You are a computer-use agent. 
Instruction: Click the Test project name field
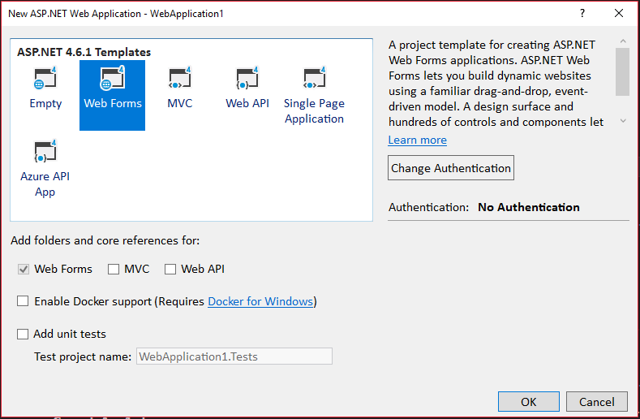tap(234, 356)
